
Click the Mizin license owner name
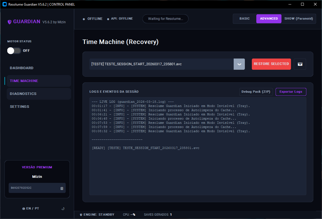click(x=37, y=177)
